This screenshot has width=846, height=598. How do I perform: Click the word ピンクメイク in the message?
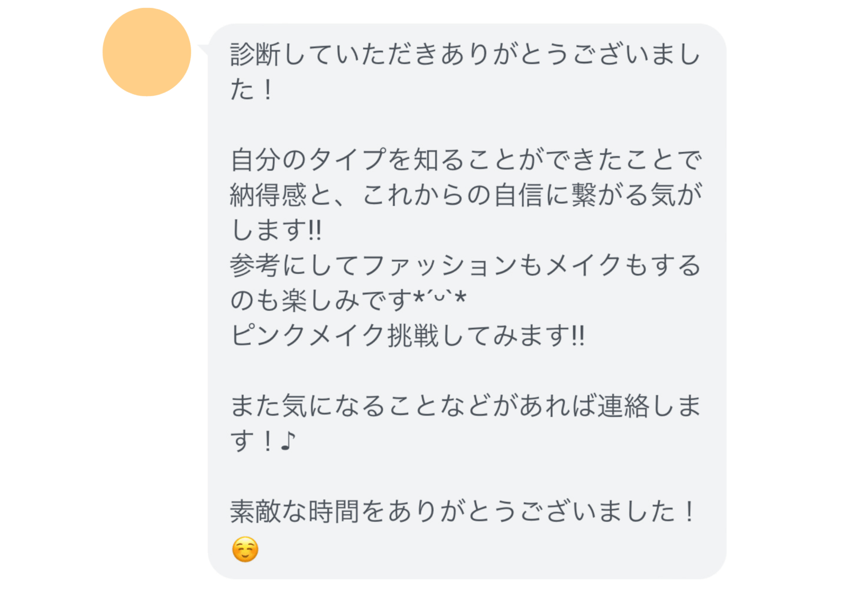(308, 336)
